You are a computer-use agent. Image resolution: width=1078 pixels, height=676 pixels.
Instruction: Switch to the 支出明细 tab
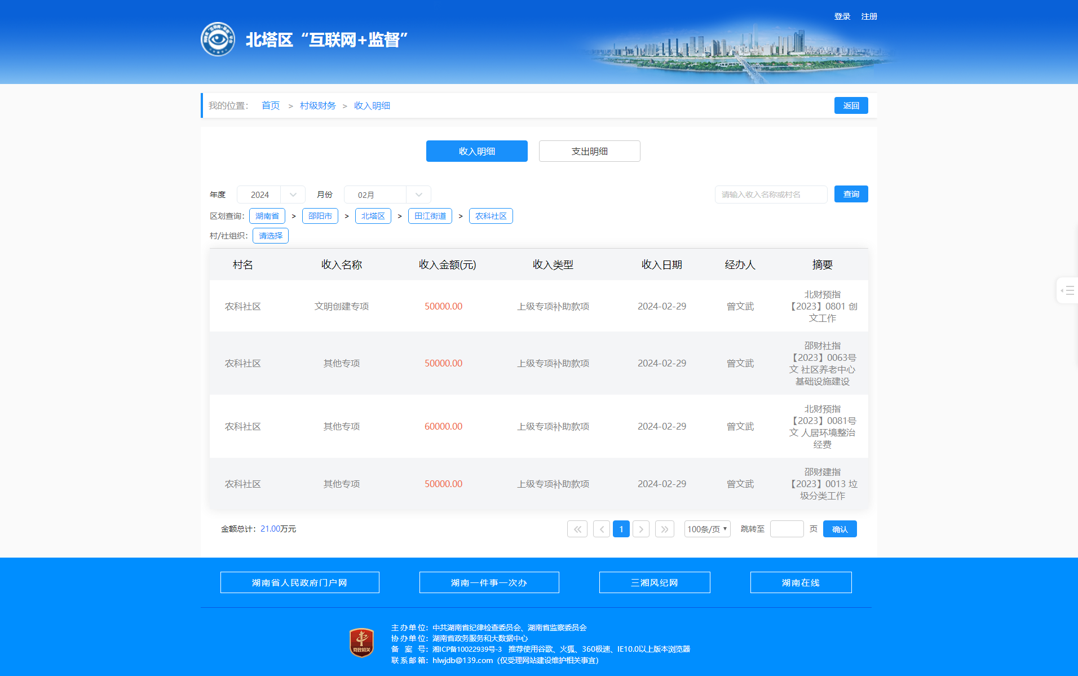[x=589, y=151]
